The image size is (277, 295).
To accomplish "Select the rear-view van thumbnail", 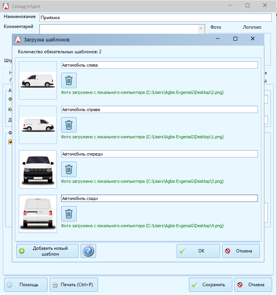I will point(38,214).
